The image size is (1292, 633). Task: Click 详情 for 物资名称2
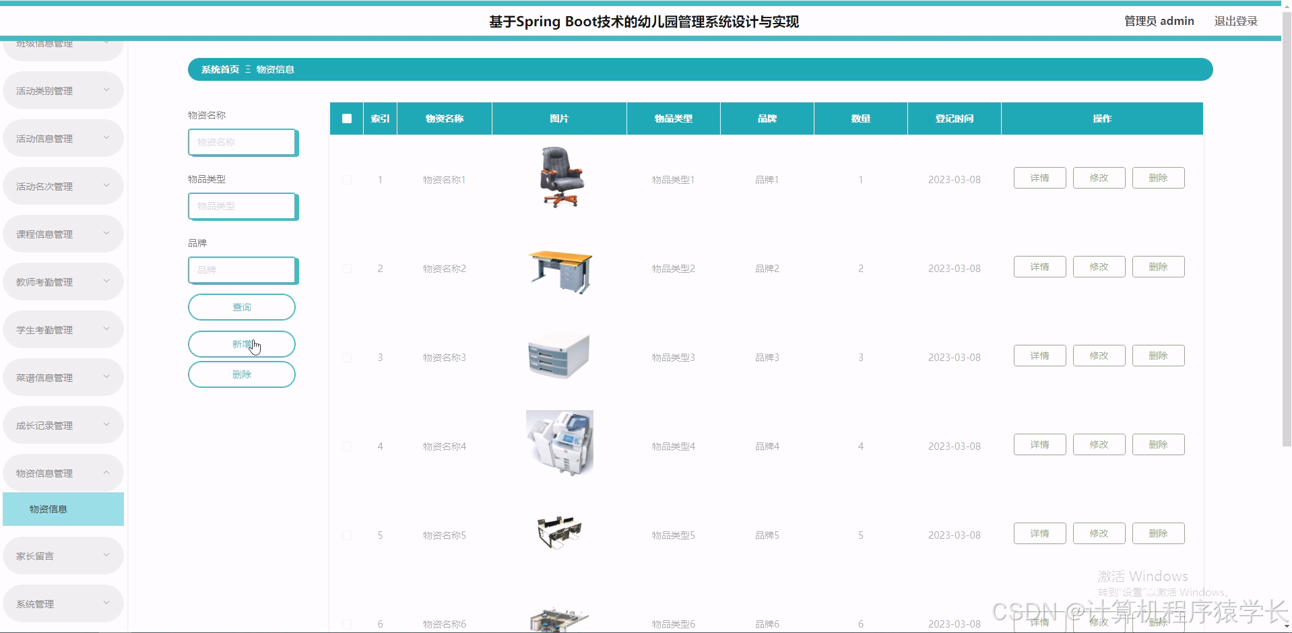(1039, 266)
